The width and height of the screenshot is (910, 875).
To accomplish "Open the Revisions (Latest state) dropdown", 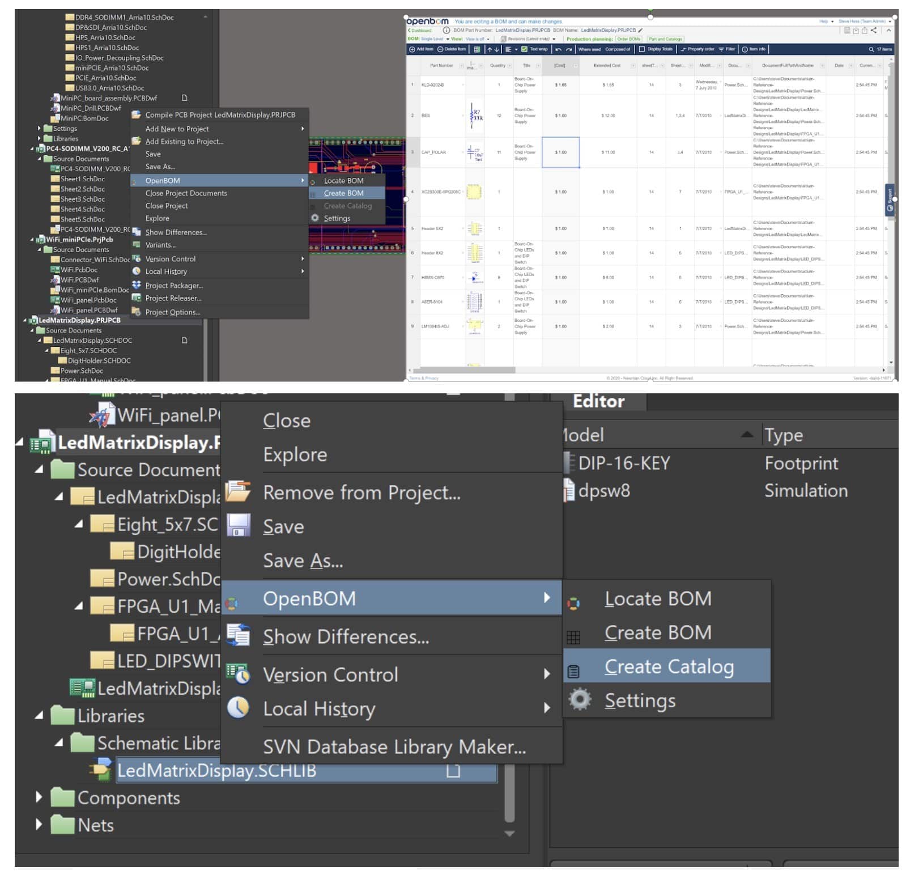I will (528, 39).
